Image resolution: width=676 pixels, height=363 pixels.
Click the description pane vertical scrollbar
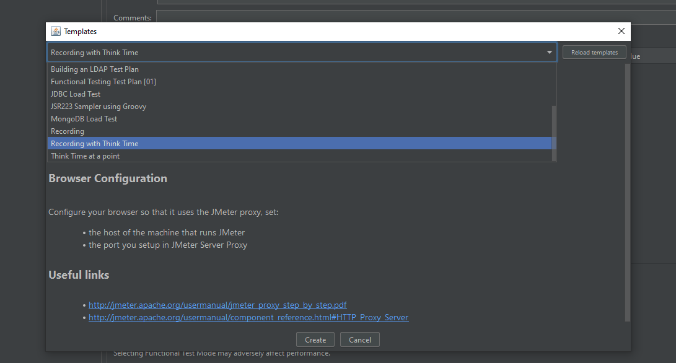628,192
